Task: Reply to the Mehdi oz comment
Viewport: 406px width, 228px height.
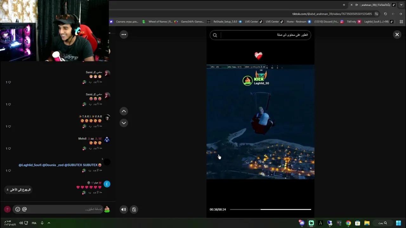Action: point(90,148)
